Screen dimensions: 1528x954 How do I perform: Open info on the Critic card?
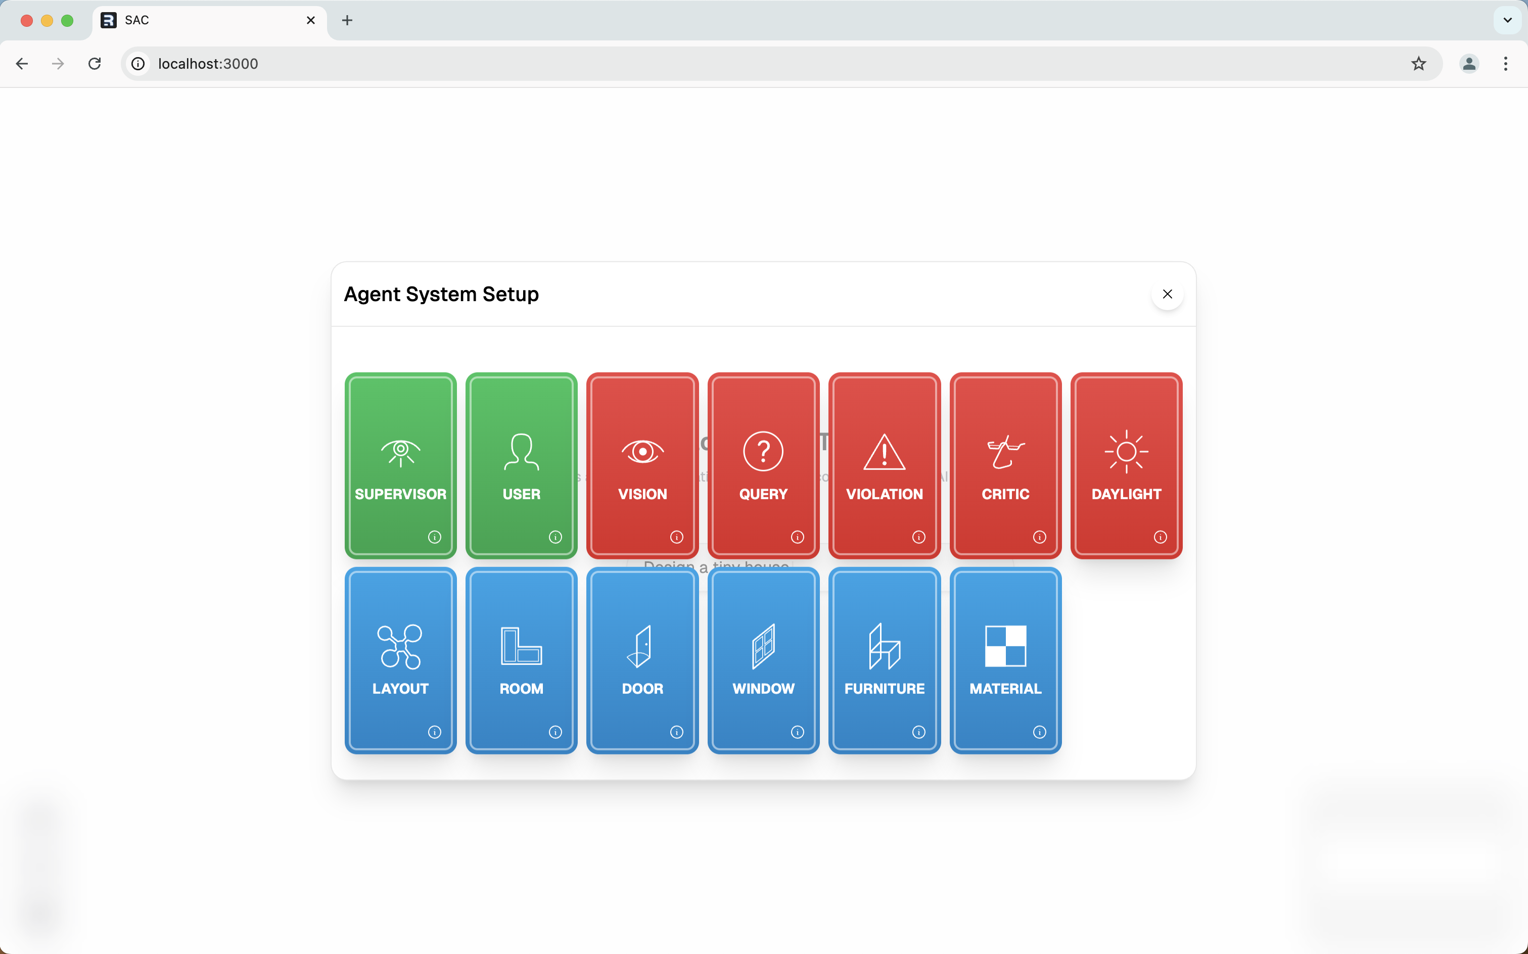[1039, 537]
